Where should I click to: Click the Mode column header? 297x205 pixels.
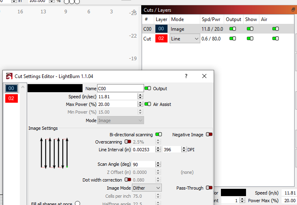(x=177, y=19)
